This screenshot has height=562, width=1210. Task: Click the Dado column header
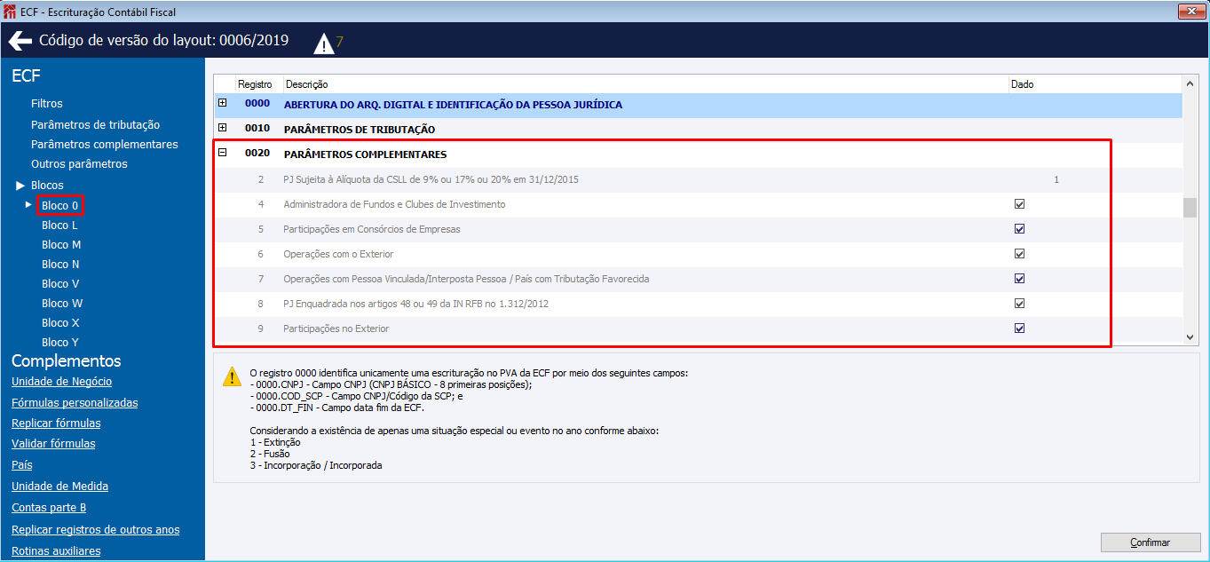(x=1022, y=84)
